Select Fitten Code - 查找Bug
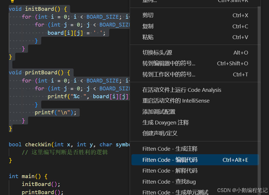 195,182
